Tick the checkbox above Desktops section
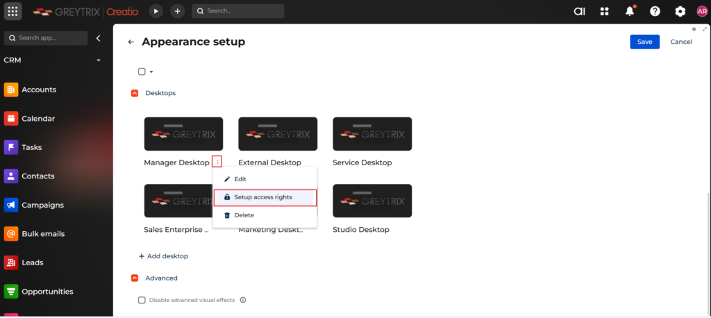The image size is (711, 318). [x=142, y=72]
